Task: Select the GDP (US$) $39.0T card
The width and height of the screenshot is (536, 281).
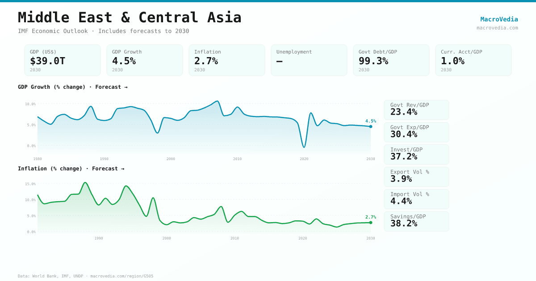Action: point(63,60)
